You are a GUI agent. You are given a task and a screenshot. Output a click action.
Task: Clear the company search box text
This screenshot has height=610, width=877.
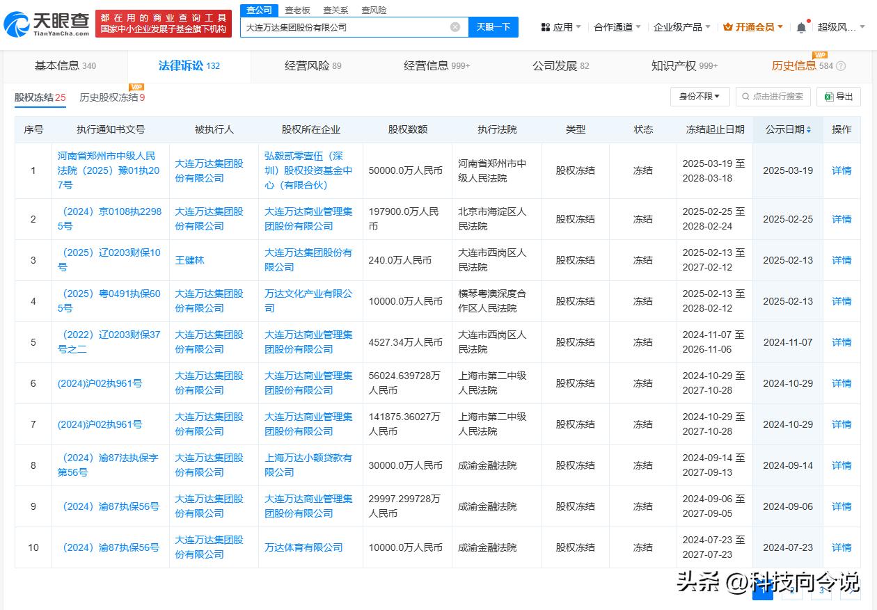click(x=455, y=27)
